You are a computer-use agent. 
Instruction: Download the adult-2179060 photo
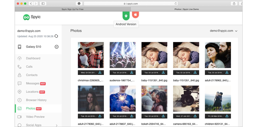[x=100, y=116]
